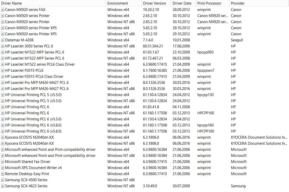Viewport: 289px width, 192px height.
Task: Click the hpzppwn7 print processor cell
Action: [x=206, y=71]
